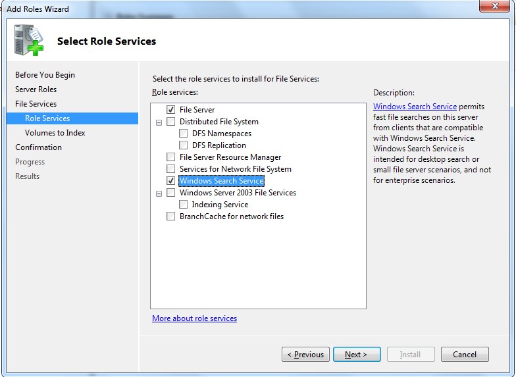
Task: Click the Add Roles Wizard title text
Action: click(38, 9)
